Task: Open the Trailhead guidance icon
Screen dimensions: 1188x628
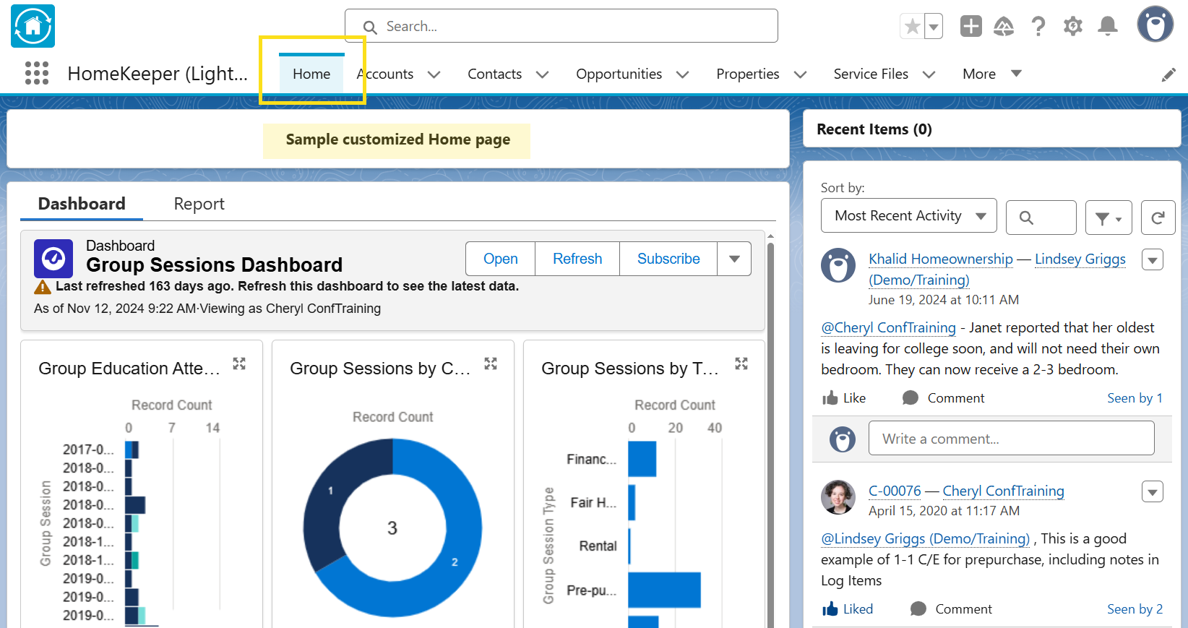Action: click(1004, 27)
